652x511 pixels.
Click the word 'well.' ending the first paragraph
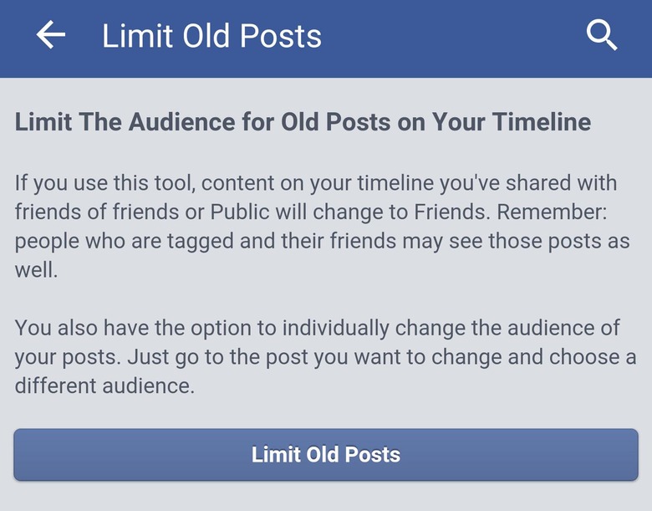36,270
